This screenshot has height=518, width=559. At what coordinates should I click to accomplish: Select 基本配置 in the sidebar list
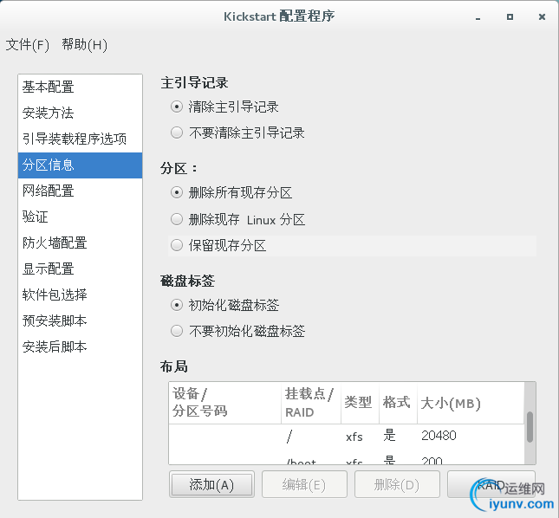click(x=80, y=87)
